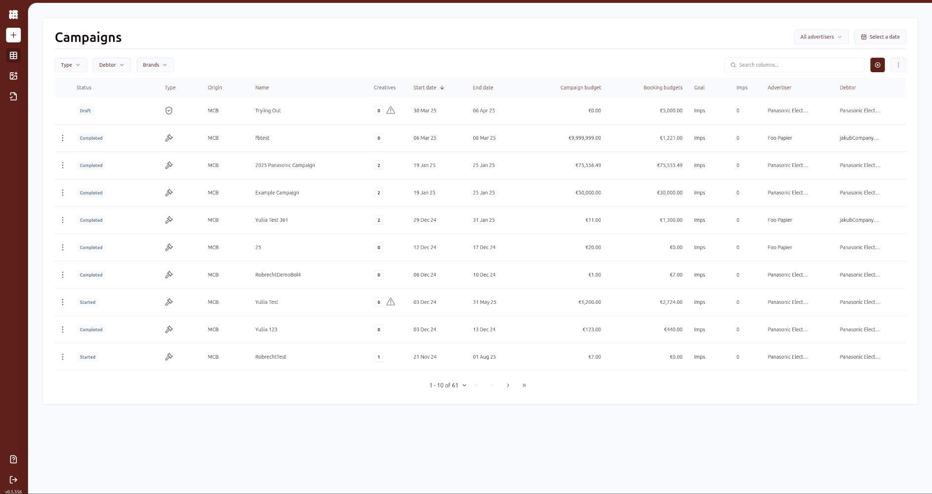Image resolution: width=932 pixels, height=494 pixels.
Task: Click the Select a date button
Action: coord(880,37)
